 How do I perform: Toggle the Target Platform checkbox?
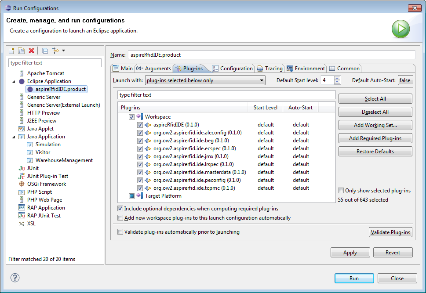pos(131,196)
